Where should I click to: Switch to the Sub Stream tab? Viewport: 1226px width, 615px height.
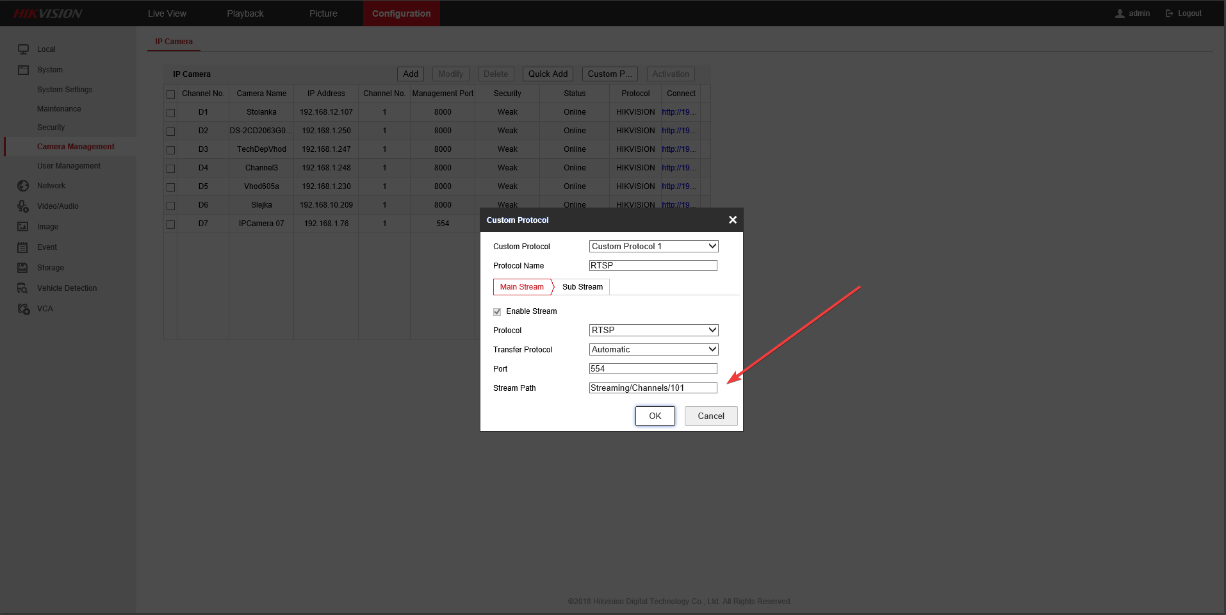tap(582, 287)
